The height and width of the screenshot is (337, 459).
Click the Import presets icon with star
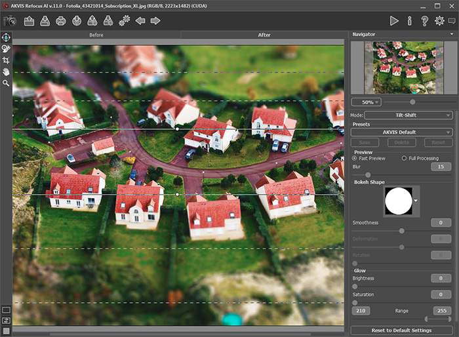click(108, 21)
